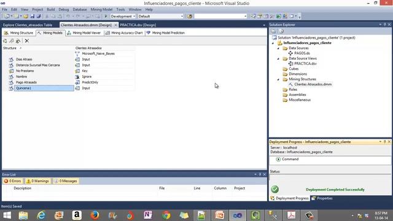Toggle the 0 Warnings filter
The image size is (393, 221).
pyautogui.click(x=38, y=181)
